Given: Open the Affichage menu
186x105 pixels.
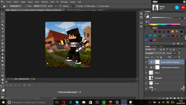Looking at the screenshot, I should pos(64,2).
